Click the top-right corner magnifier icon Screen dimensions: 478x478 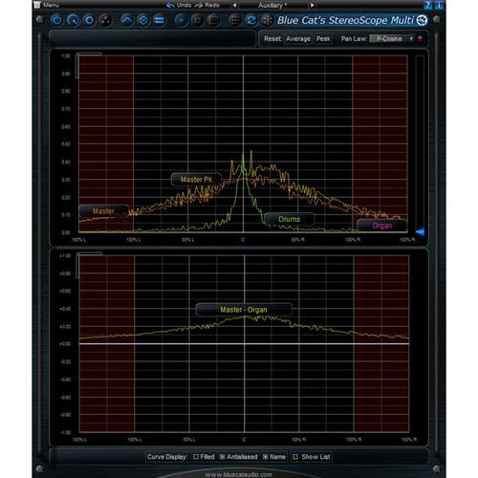tap(437, 19)
